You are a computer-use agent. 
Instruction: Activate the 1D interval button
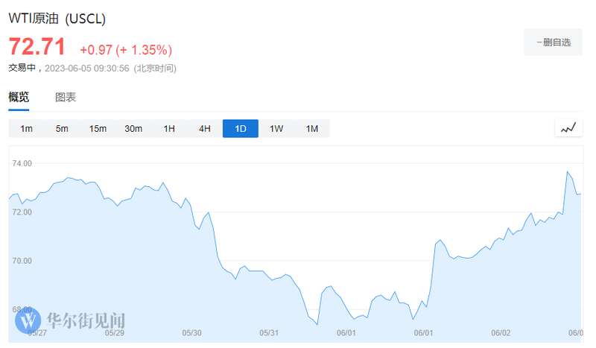click(241, 129)
